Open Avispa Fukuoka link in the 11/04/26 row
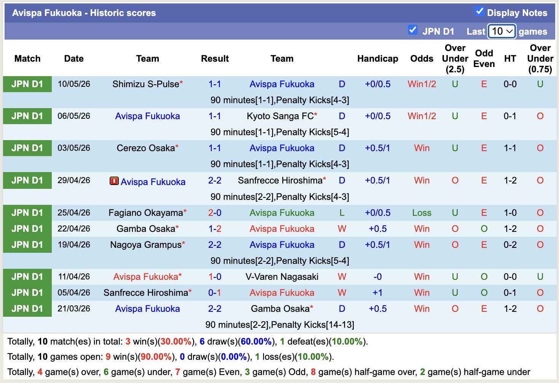The width and height of the screenshot is (559, 383). (146, 277)
